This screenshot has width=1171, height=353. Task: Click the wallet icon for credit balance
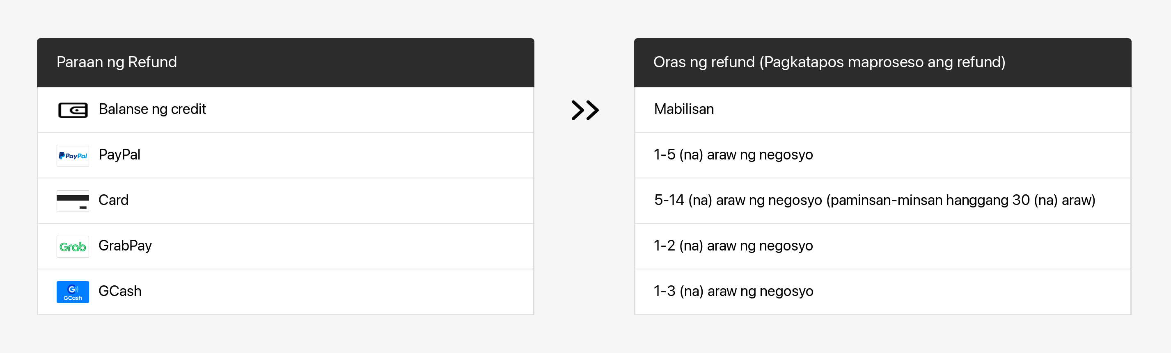tap(73, 110)
